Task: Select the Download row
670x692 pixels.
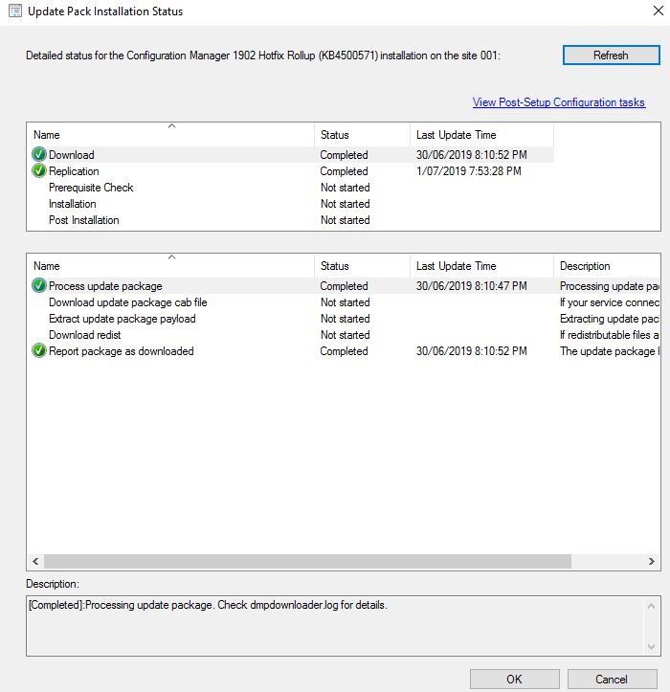Action: 292,154
